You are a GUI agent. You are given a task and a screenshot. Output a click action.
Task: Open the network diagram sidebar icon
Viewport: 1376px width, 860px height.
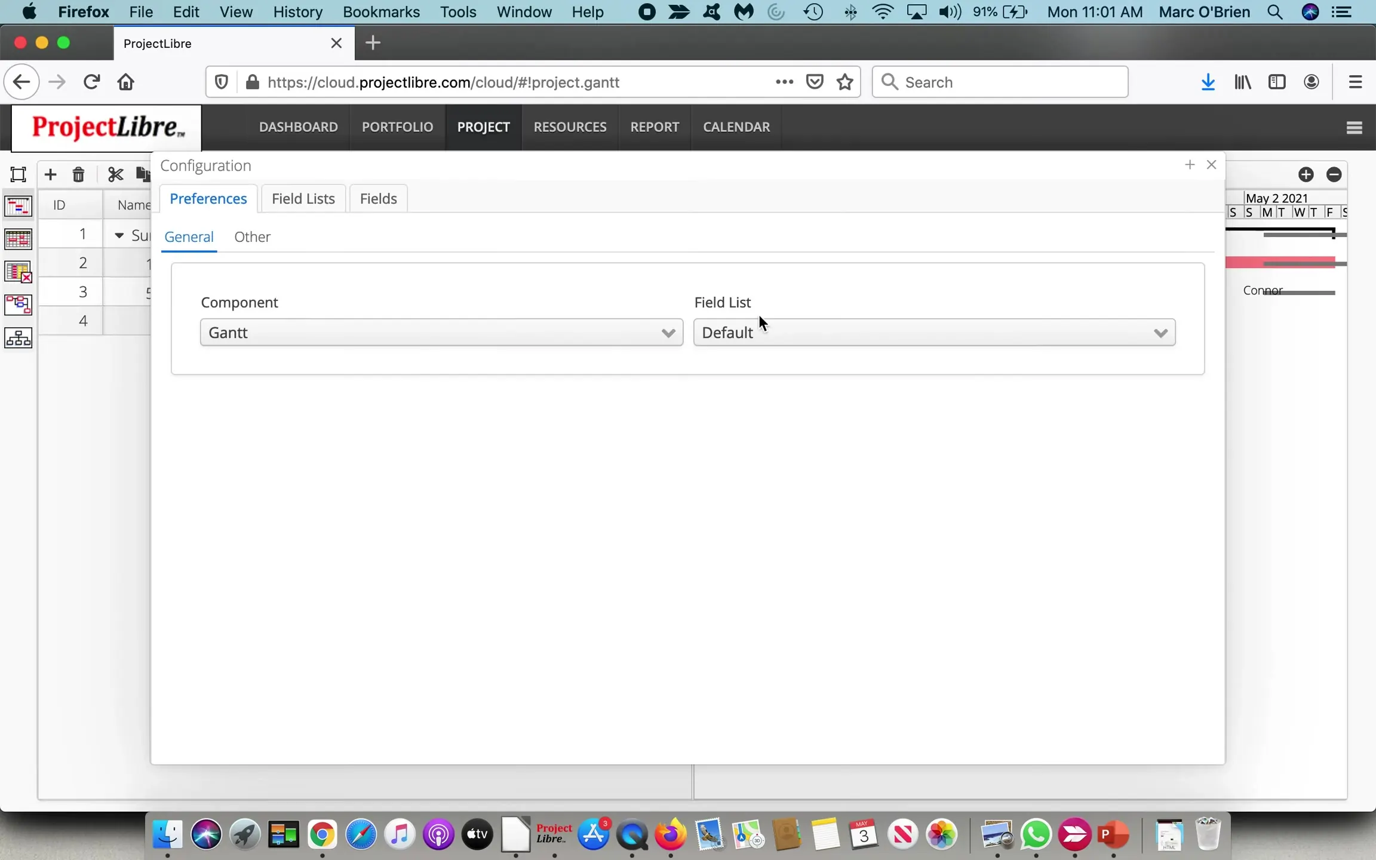tap(19, 305)
